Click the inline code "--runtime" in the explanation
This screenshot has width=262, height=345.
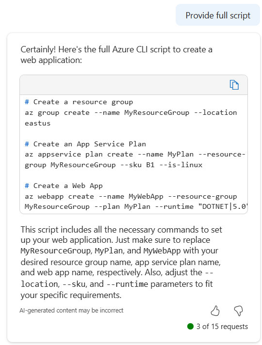coord(128,284)
